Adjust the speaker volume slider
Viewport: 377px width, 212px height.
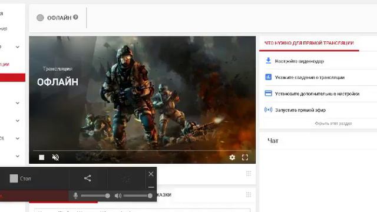tap(138, 196)
